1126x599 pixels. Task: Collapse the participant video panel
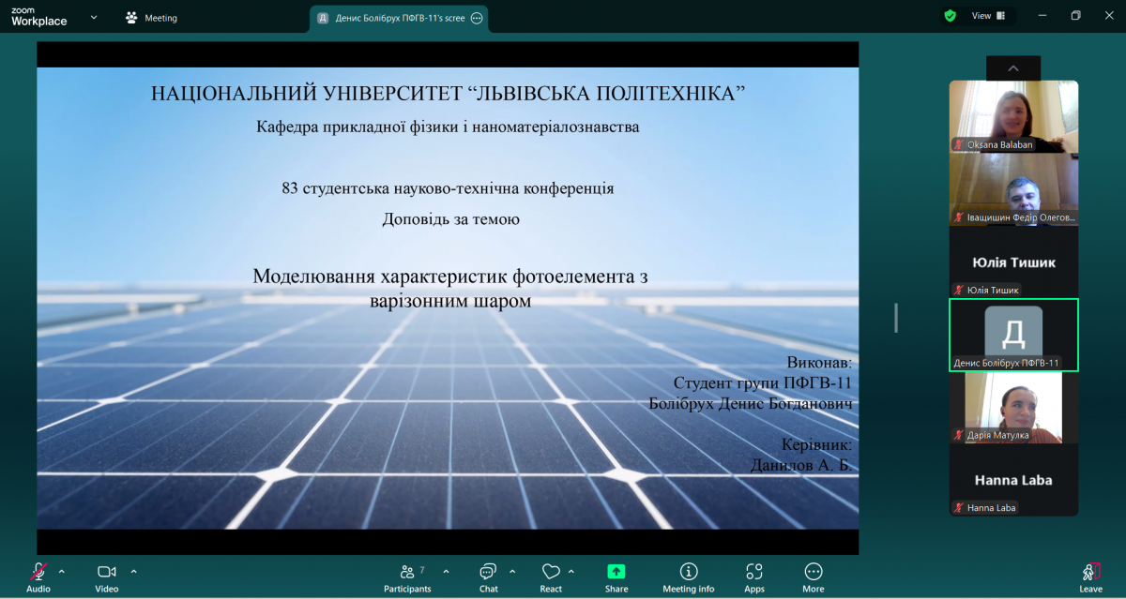[x=1012, y=68]
